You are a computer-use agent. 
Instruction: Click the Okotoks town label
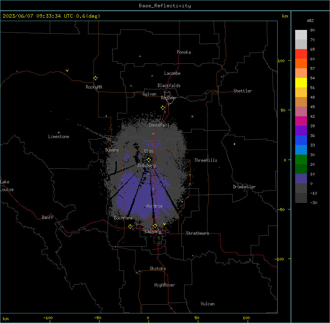tap(158, 269)
